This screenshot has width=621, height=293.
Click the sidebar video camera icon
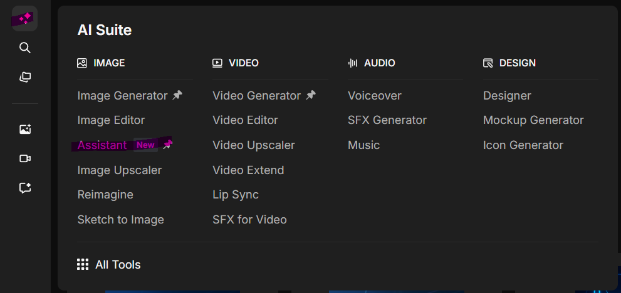[x=25, y=159]
